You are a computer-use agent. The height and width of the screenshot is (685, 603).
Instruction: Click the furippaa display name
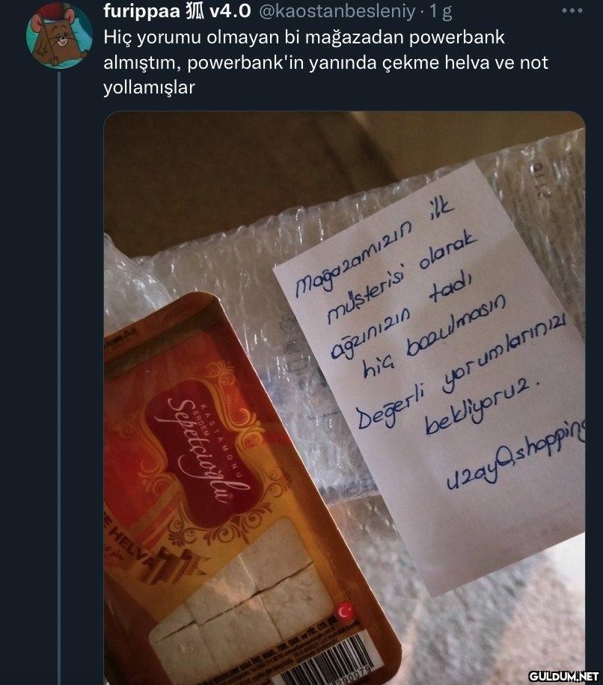(142, 11)
